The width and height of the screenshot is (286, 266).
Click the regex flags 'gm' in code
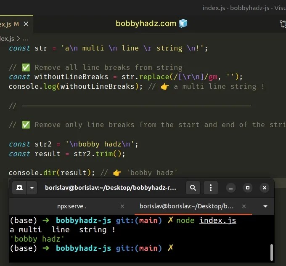click(x=213, y=77)
